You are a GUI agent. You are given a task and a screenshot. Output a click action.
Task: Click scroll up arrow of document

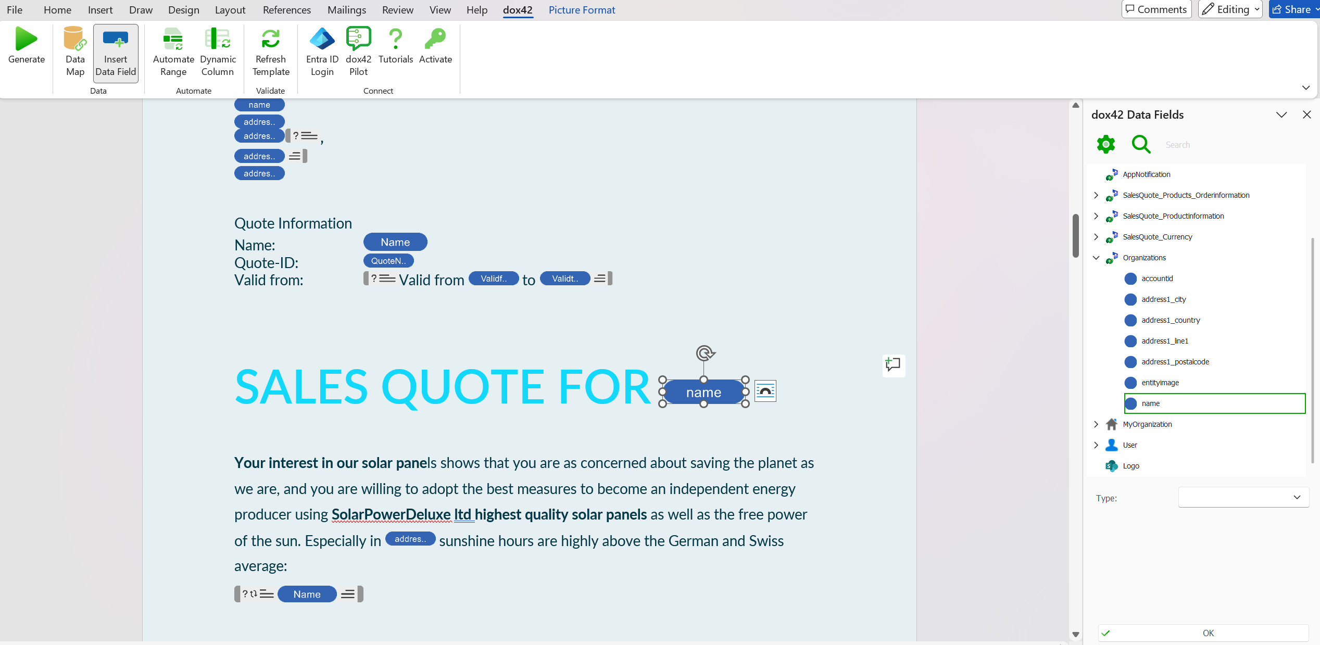click(1075, 105)
